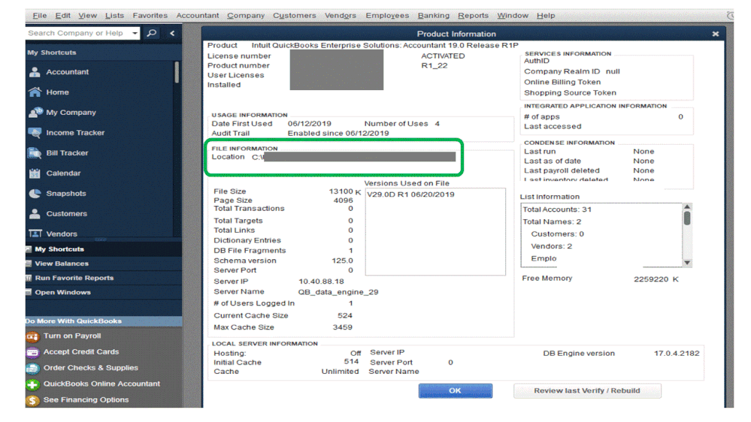
Task: Click QuickBooks Online Accountant link
Action: [x=101, y=384]
